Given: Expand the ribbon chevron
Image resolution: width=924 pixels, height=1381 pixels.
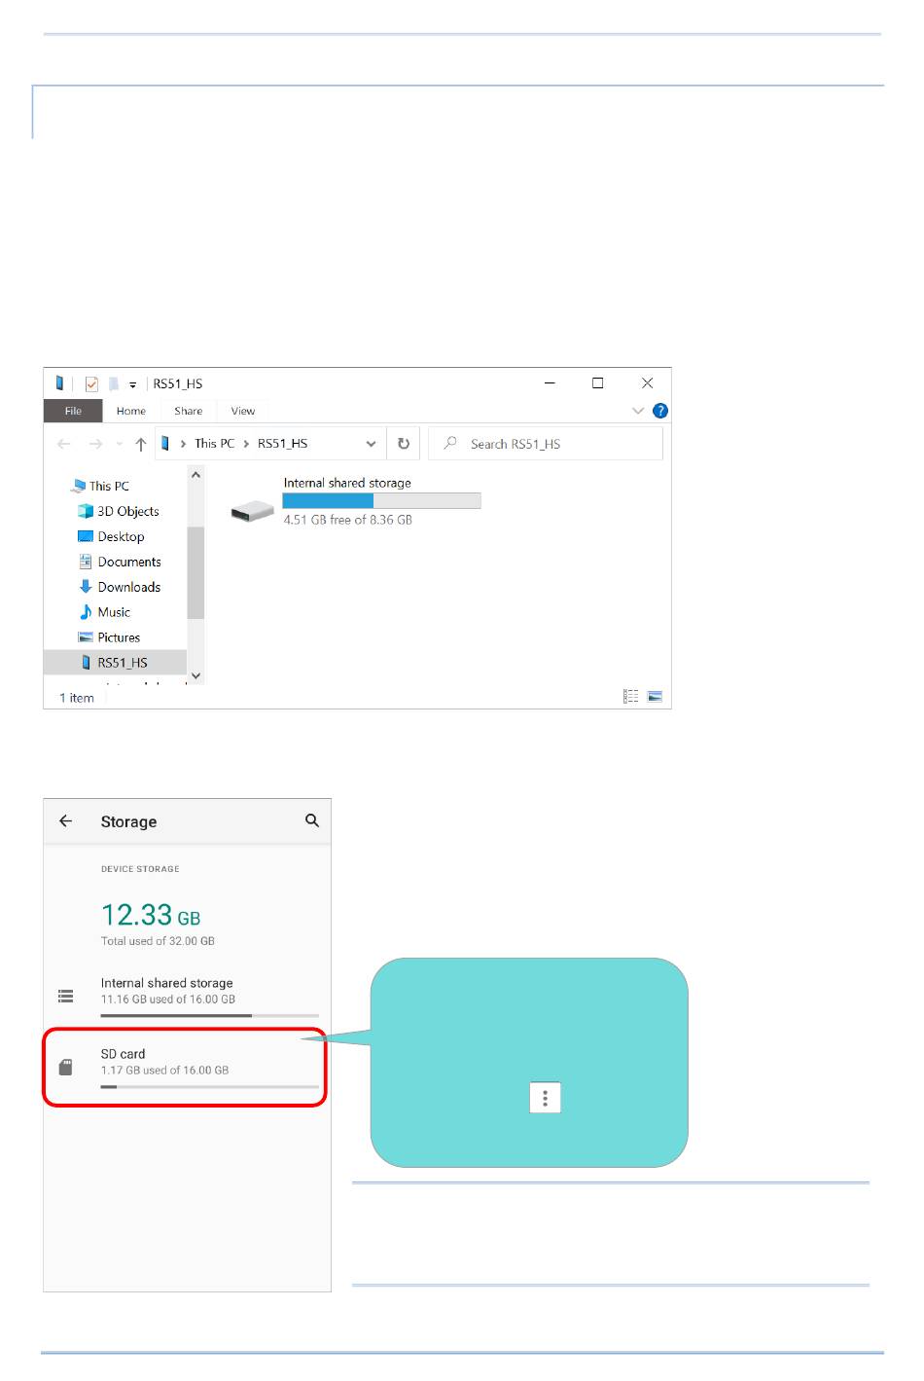Looking at the screenshot, I should 638,411.
